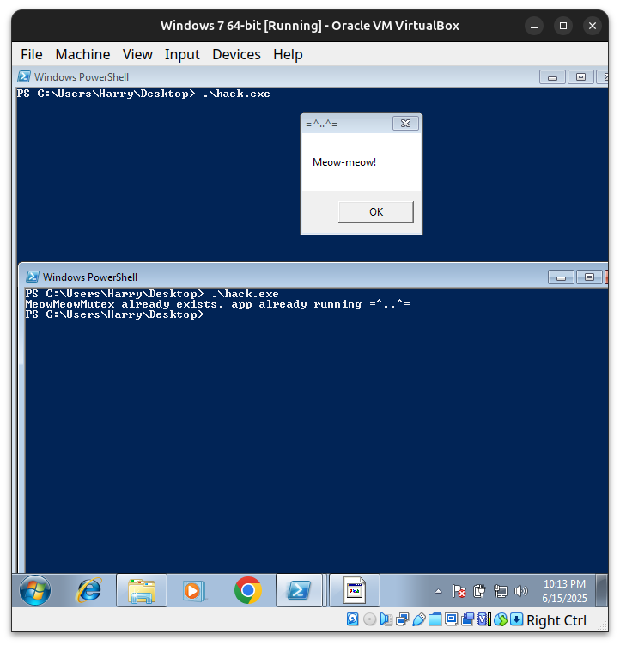
Task: Open the Input menu
Action: [x=182, y=54]
